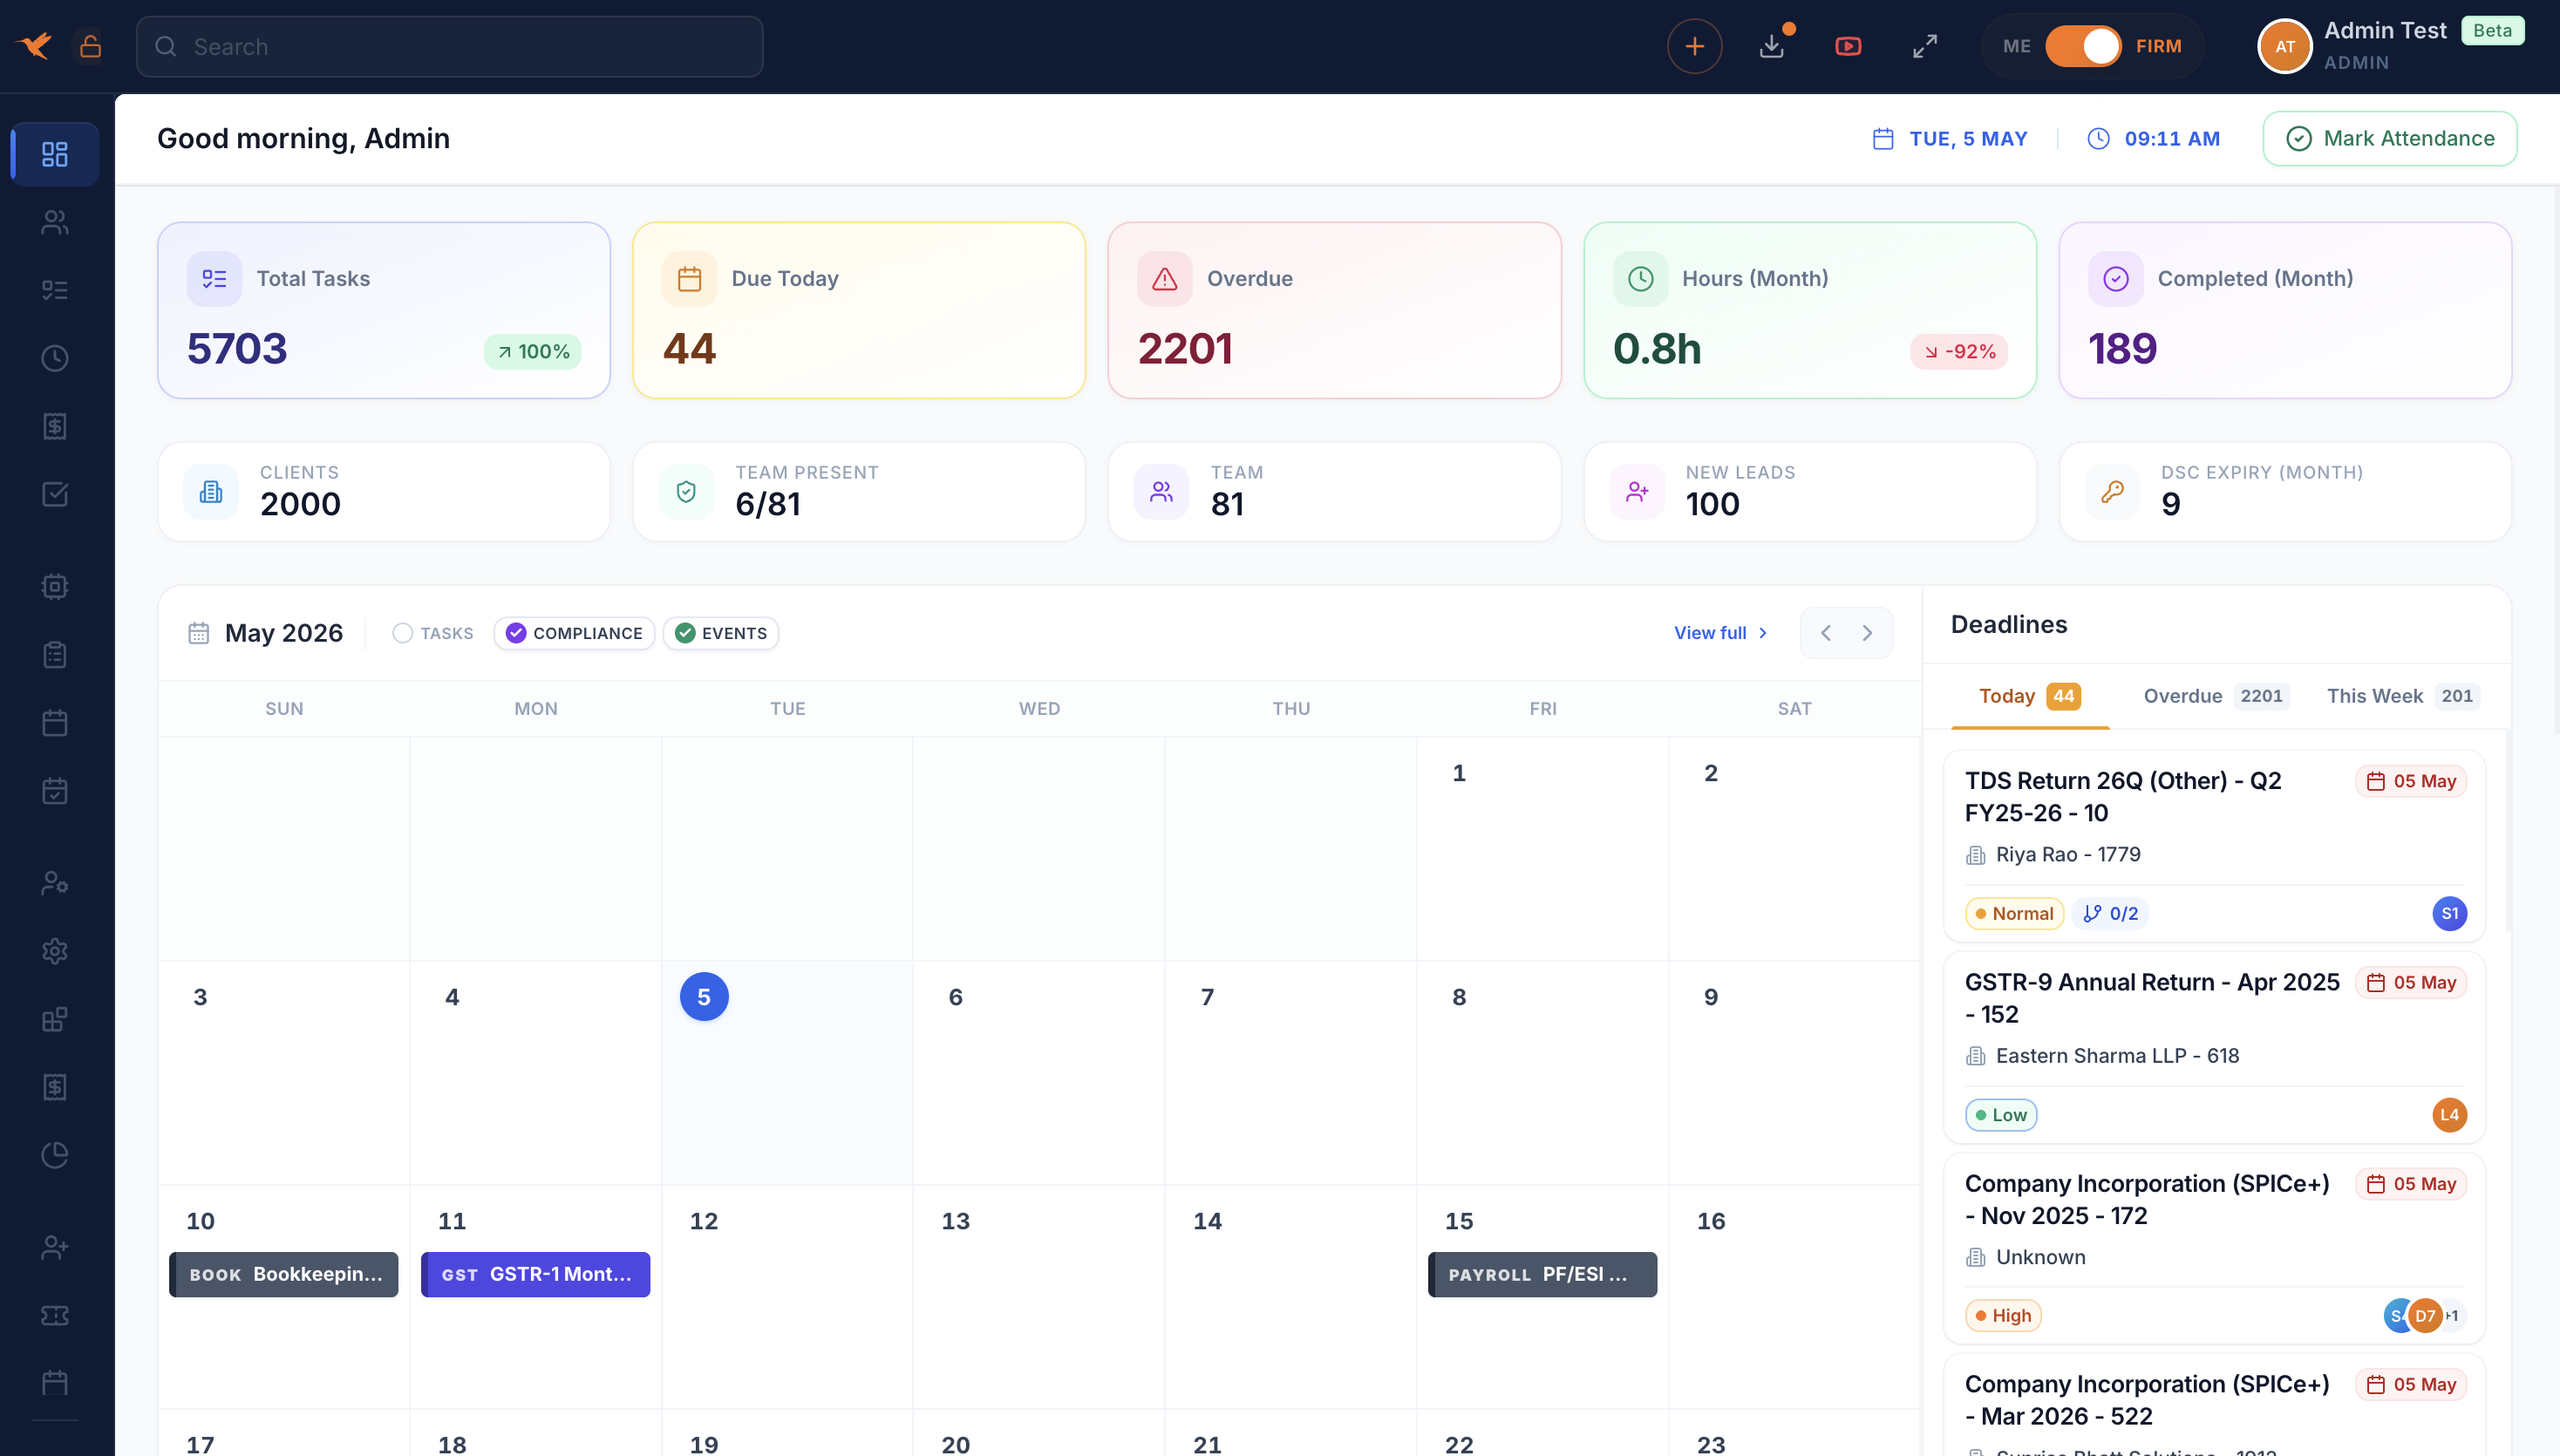
Task: Open the sidebar add user icon
Action: point(55,1247)
